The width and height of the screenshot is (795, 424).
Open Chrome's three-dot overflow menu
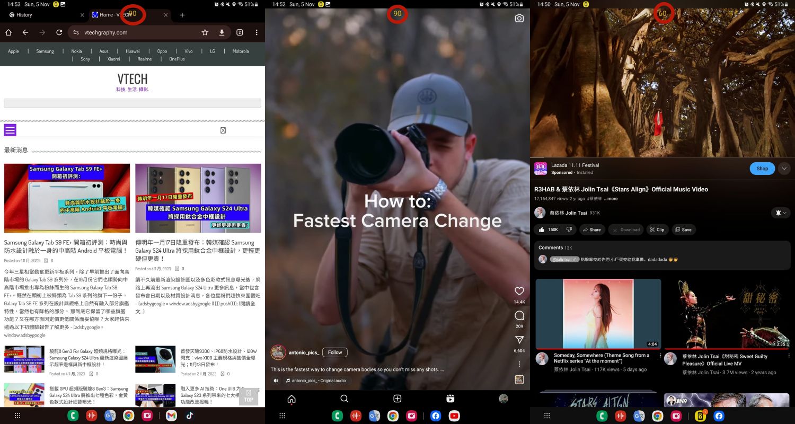click(x=257, y=32)
